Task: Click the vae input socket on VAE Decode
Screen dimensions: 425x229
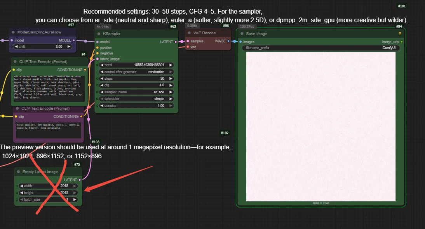Action: click(x=188, y=47)
